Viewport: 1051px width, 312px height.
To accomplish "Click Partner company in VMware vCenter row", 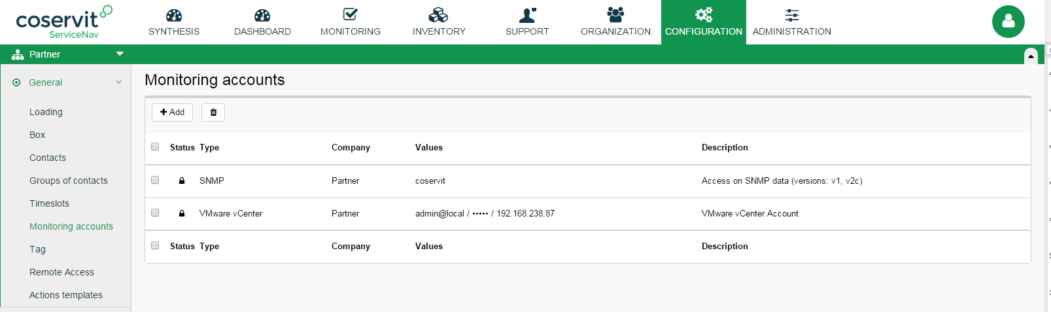I will point(345,213).
